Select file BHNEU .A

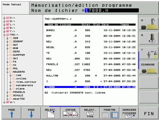[90, 30]
